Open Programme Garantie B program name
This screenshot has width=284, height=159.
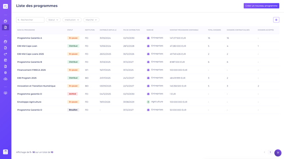click(30, 62)
